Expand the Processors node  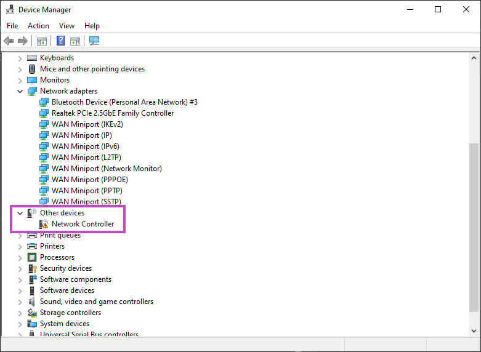point(20,258)
